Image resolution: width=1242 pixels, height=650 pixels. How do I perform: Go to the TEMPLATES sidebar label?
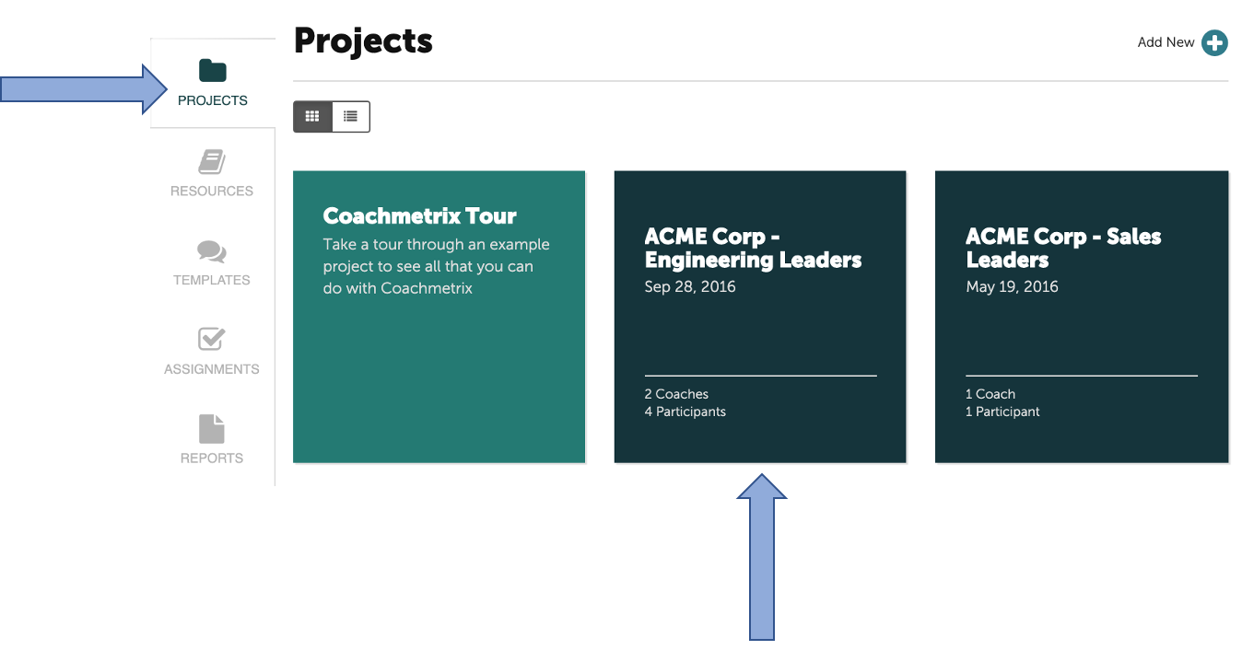click(212, 280)
